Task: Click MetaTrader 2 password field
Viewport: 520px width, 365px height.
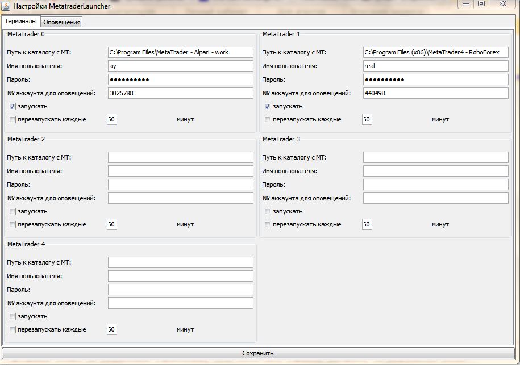Action: click(180, 184)
